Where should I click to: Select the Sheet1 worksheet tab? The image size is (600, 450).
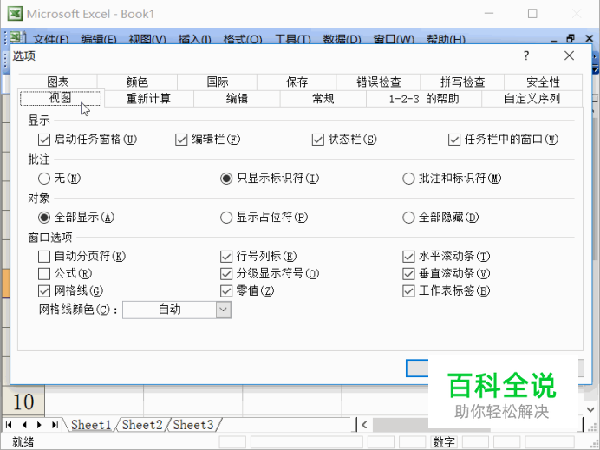coord(91,425)
